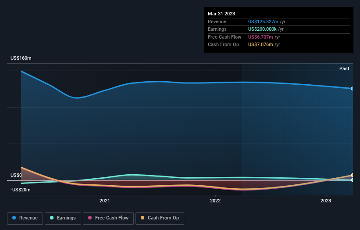The image size is (360, 230).
Task: Click the -US$20m y-axis label
Action: (21, 190)
